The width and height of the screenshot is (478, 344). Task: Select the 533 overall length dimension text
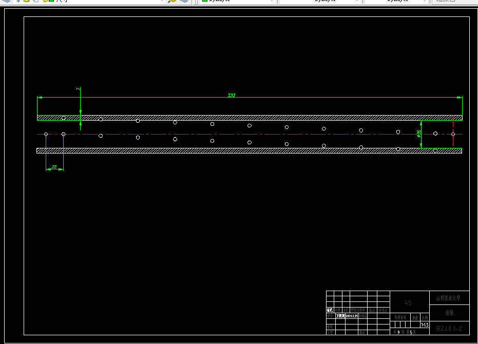click(x=232, y=95)
